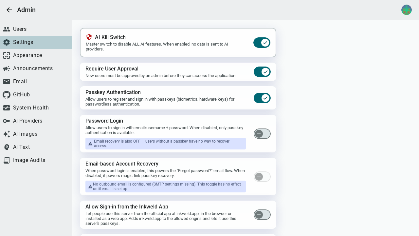The width and height of the screenshot is (419, 236).
Task: Click the System Health pulse icon
Action: pos(7,108)
